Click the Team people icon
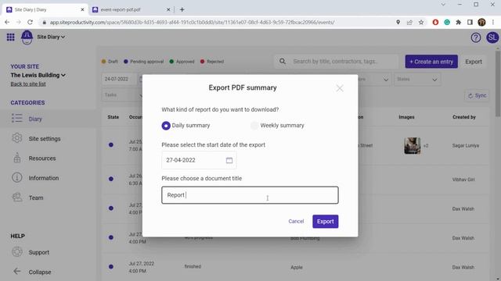 click(17, 197)
